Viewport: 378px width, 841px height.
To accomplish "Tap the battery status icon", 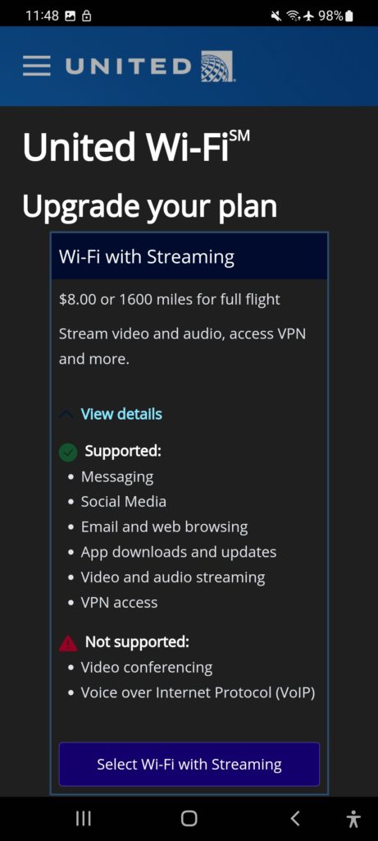I will pyautogui.click(x=349, y=16).
